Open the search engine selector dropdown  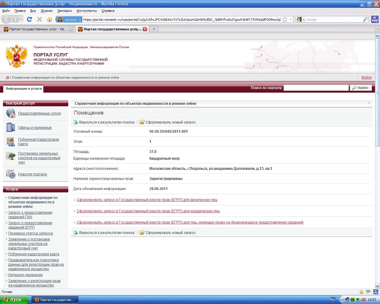(x=300, y=20)
